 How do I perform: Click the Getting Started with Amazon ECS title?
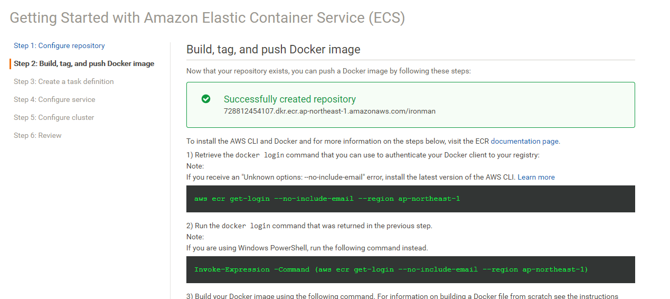point(207,18)
